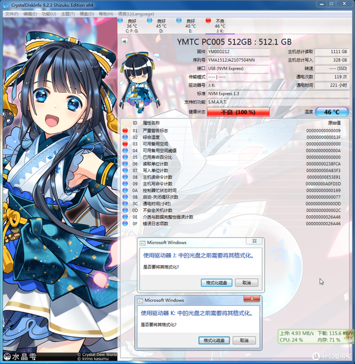Screen dimensions: 355x364
Task: Click the red status orb for J: K:
Action: pyautogui.click(x=208, y=20)
